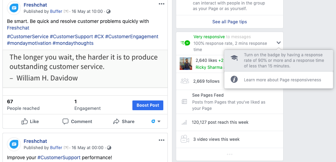Open the #CustomerService hashtag
The width and height of the screenshot is (336, 162).
pos(28,37)
